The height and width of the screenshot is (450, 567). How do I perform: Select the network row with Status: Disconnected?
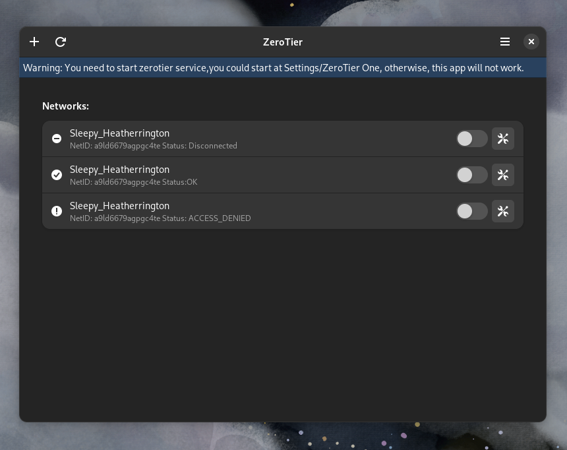283,139
